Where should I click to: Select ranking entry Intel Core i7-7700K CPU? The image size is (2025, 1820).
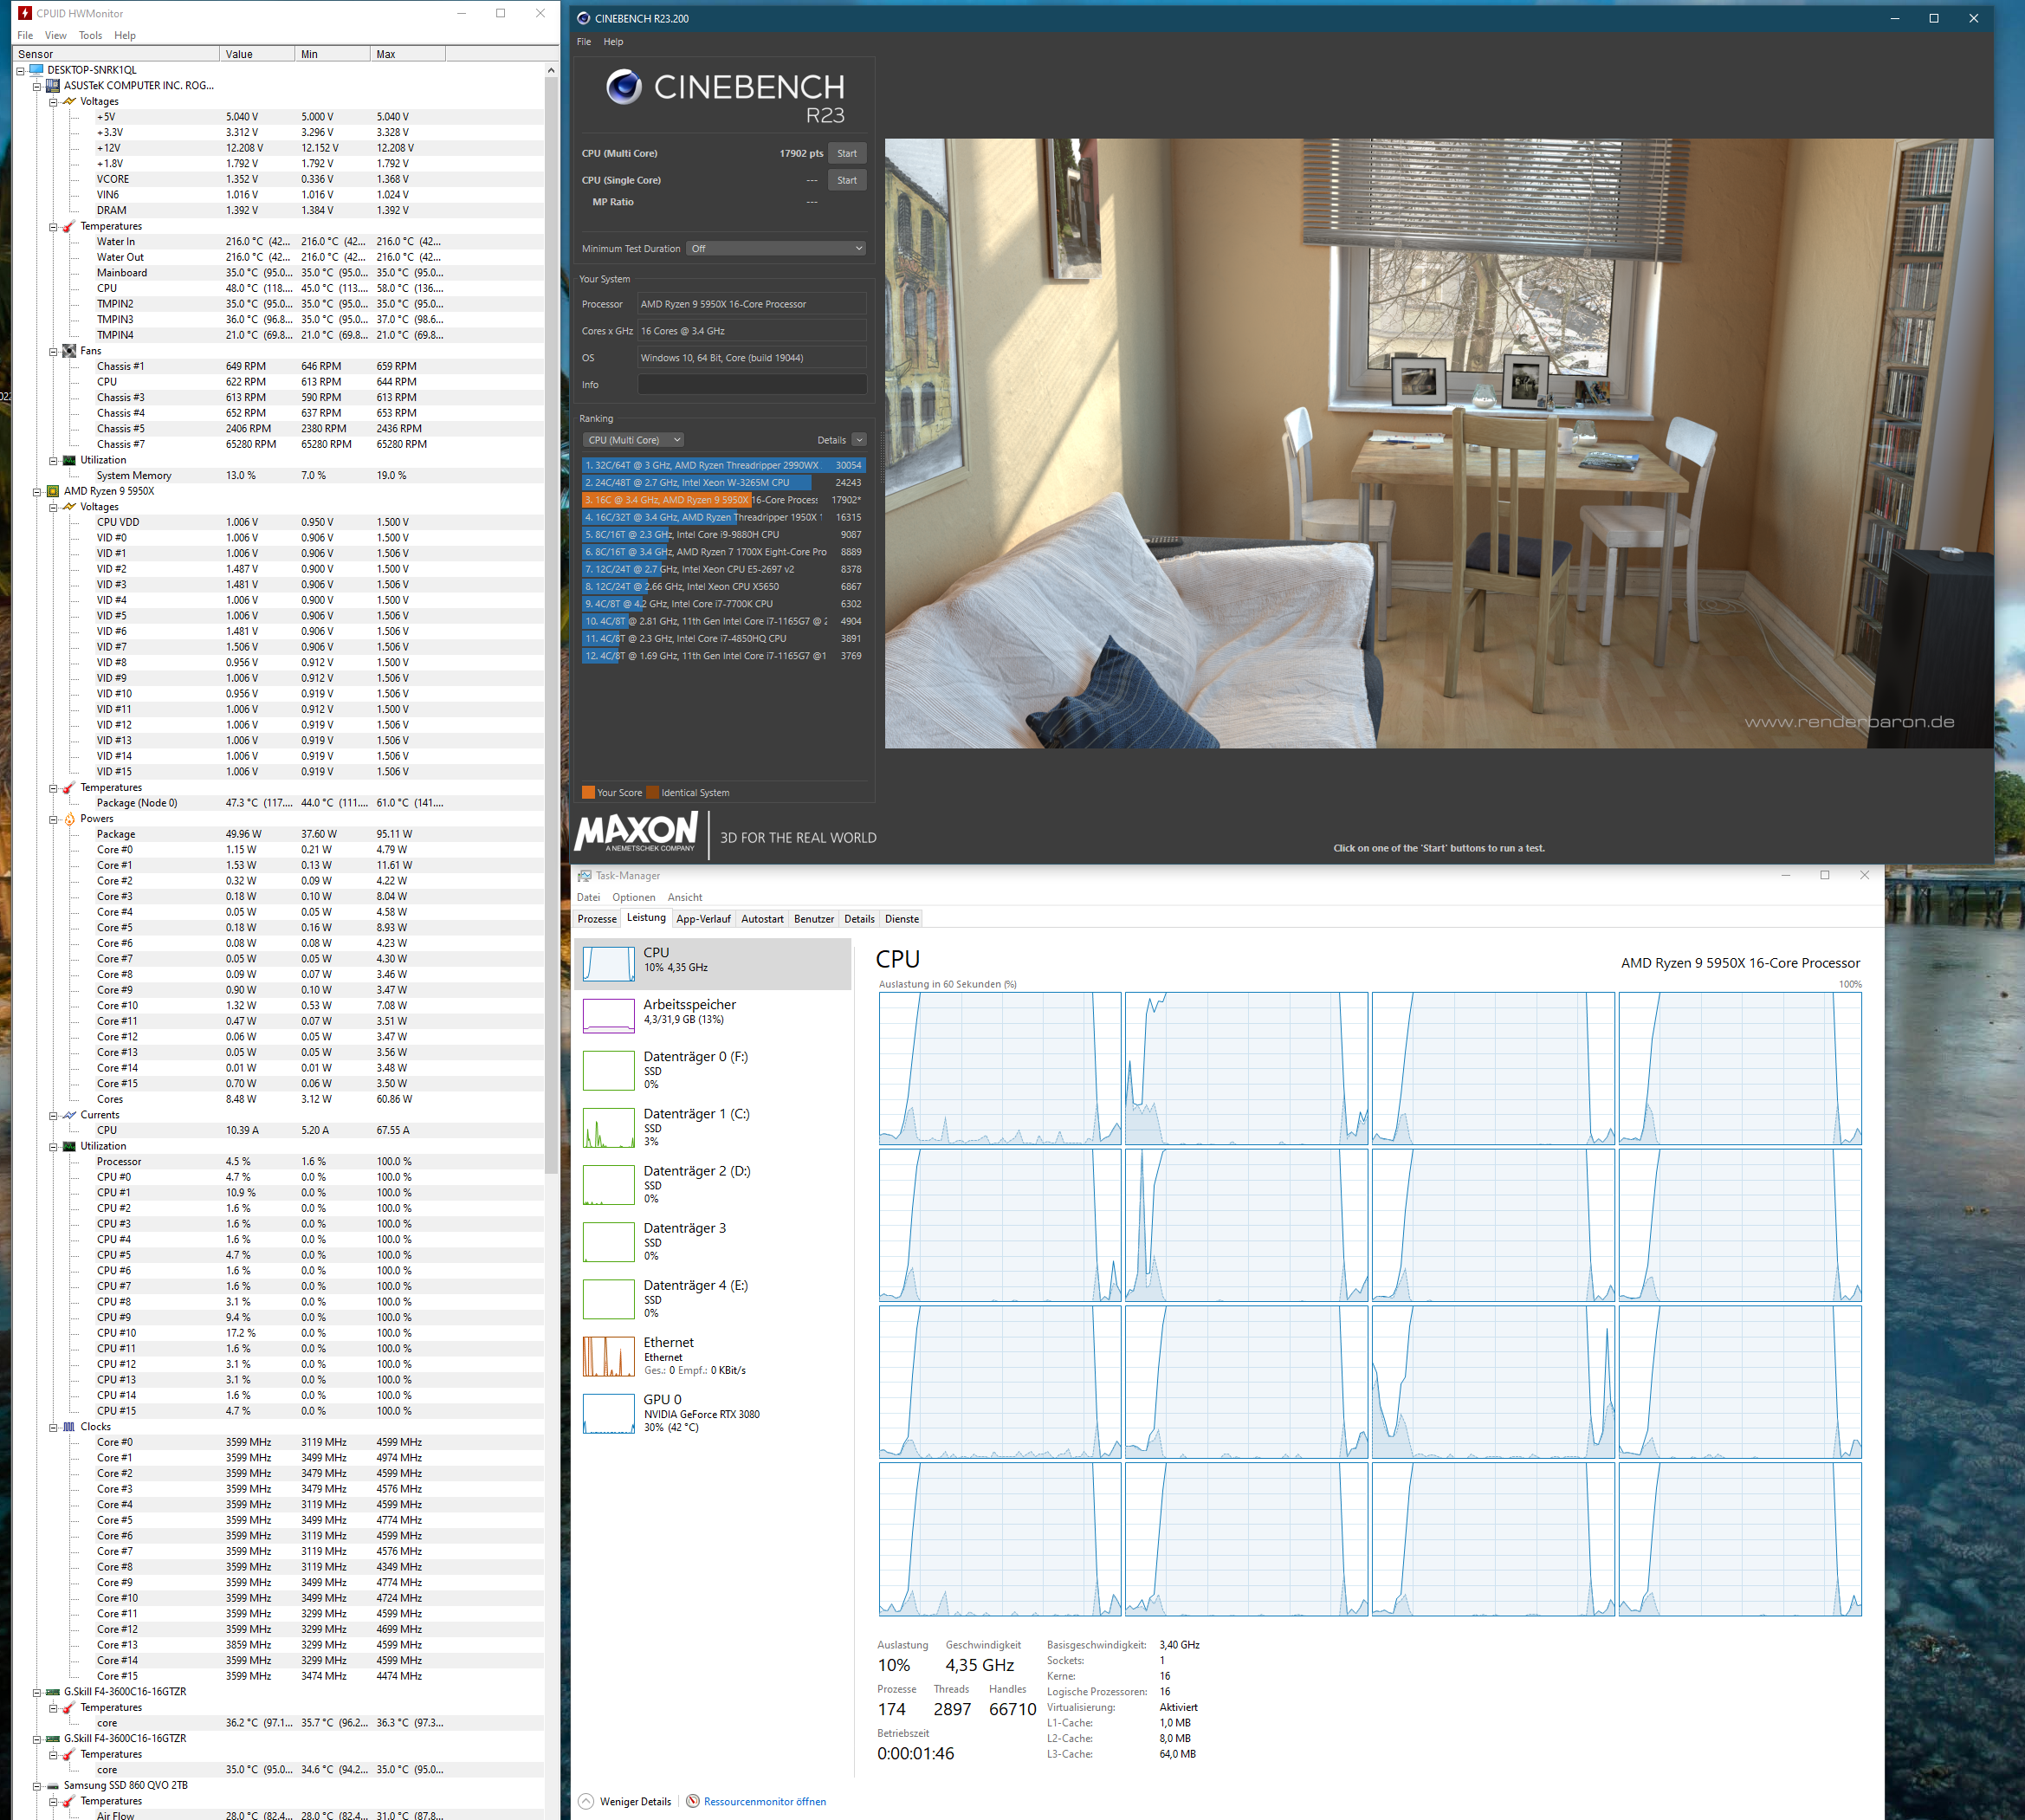723,604
